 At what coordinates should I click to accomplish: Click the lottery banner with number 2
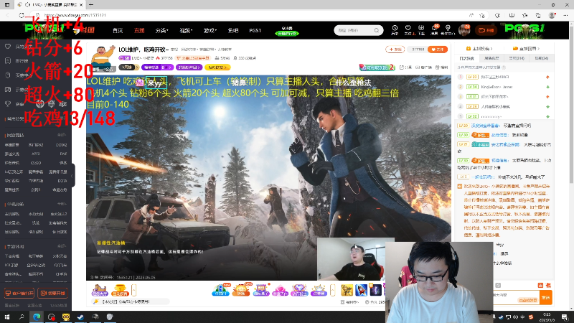377,67
